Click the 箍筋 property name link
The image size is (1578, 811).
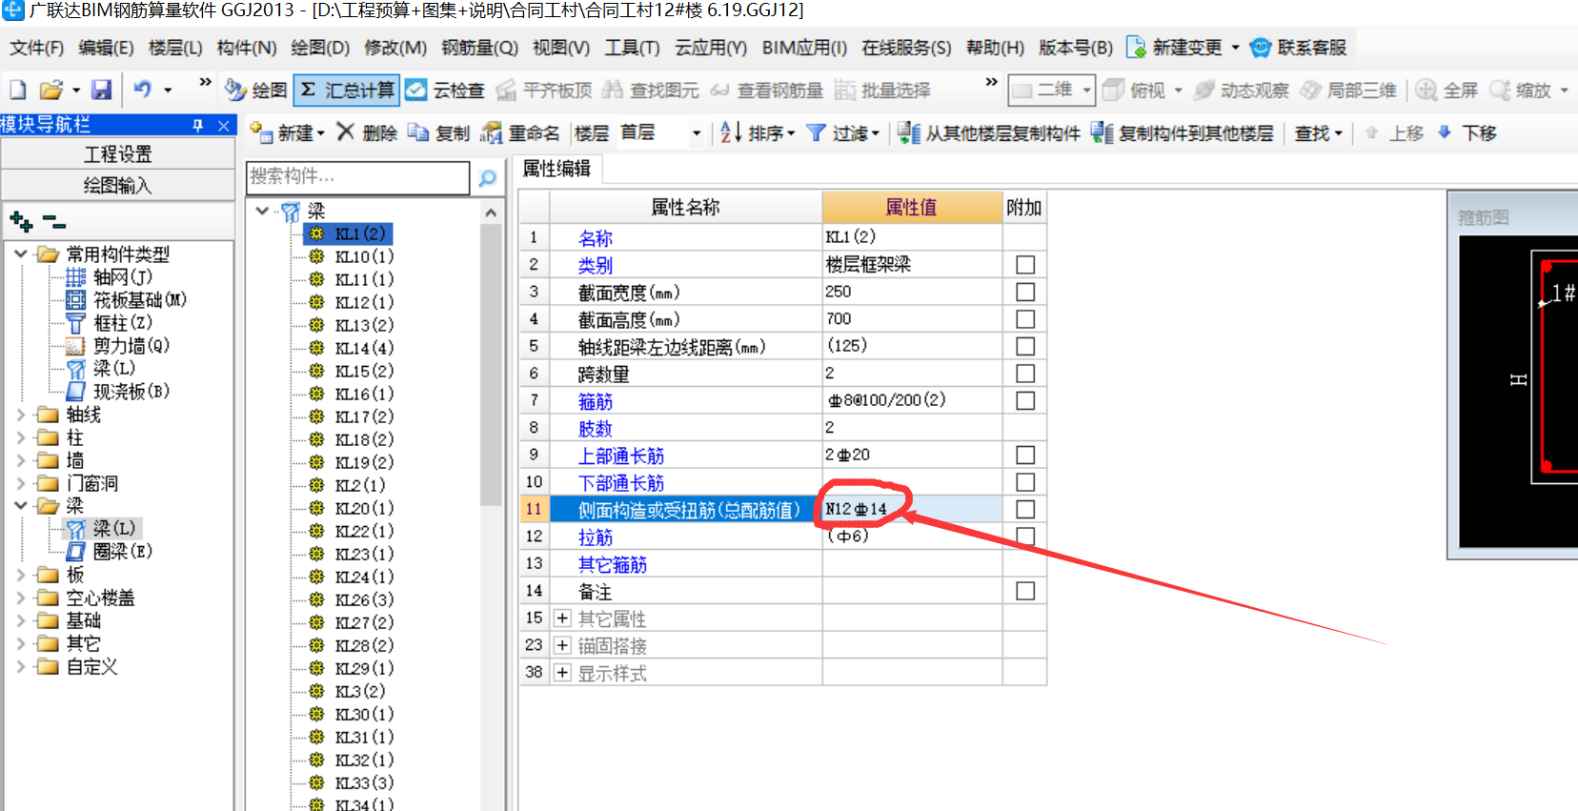(596, 401)
